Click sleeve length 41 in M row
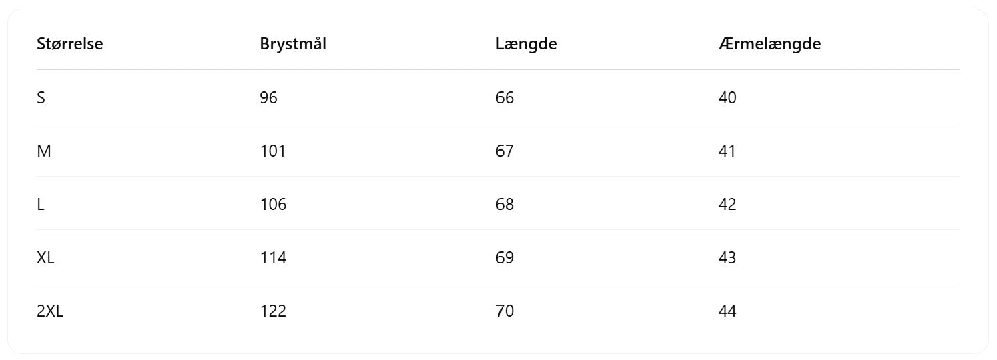Viewport: 997px width, 360px height. (x=727, y=151)
